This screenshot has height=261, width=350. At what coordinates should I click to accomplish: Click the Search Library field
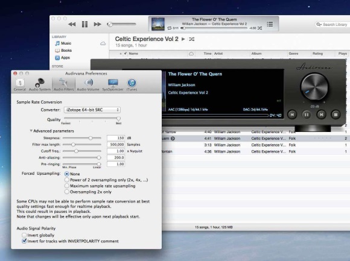tap(332, 25)
